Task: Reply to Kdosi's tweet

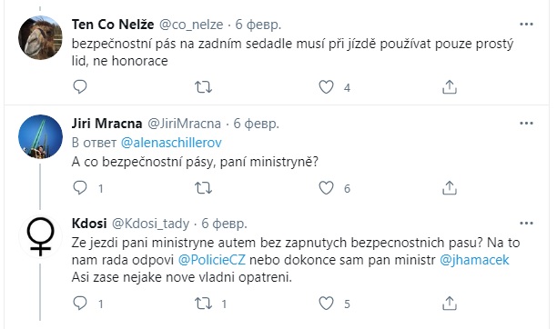Action: coord(80,304)
